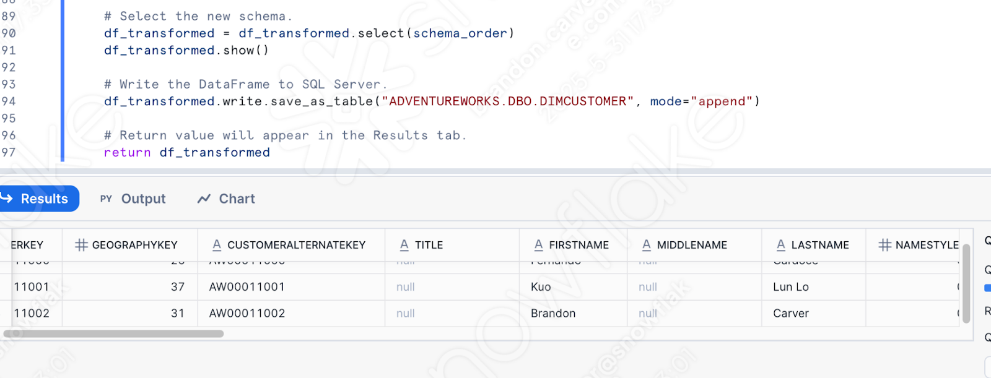Click line number 94 in the code editor

[9, 101]
